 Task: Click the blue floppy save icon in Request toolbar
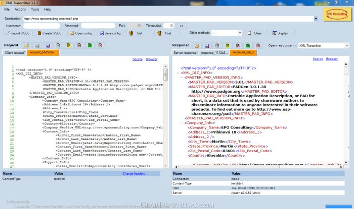(x=48, y=45)
